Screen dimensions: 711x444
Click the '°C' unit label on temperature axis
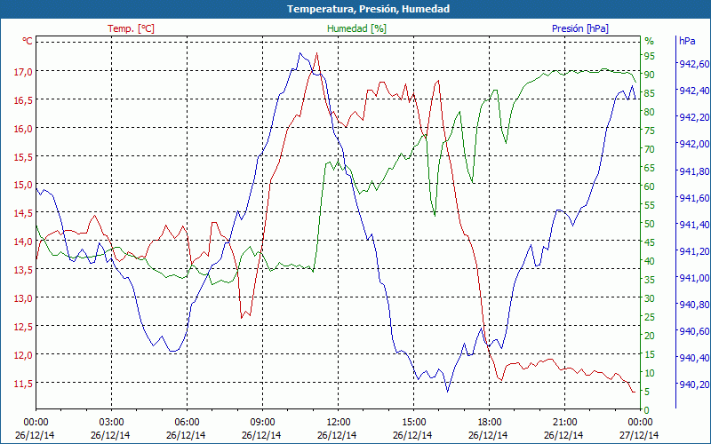pyautogui.click(x=28, y=41)
